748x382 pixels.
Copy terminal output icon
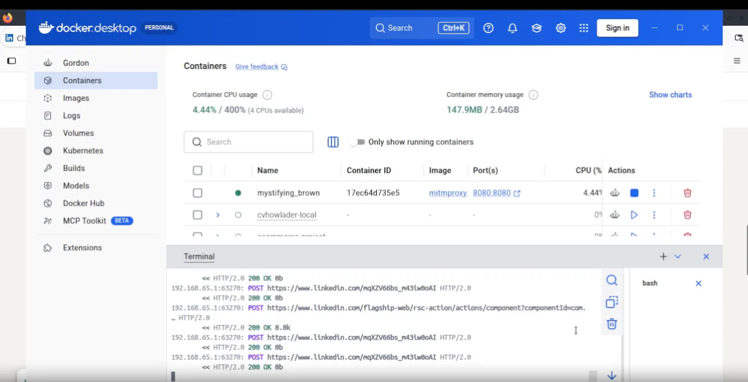tap(612, 302)
